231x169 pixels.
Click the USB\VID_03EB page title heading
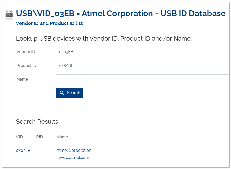coord(121,13)
